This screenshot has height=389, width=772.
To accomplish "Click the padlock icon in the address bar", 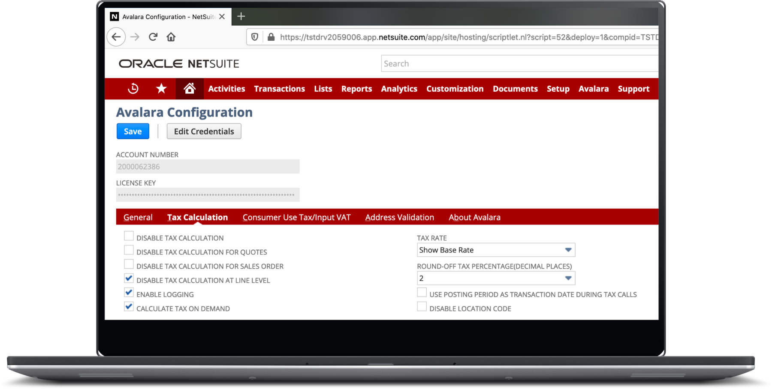I will (x=271, y=37).
